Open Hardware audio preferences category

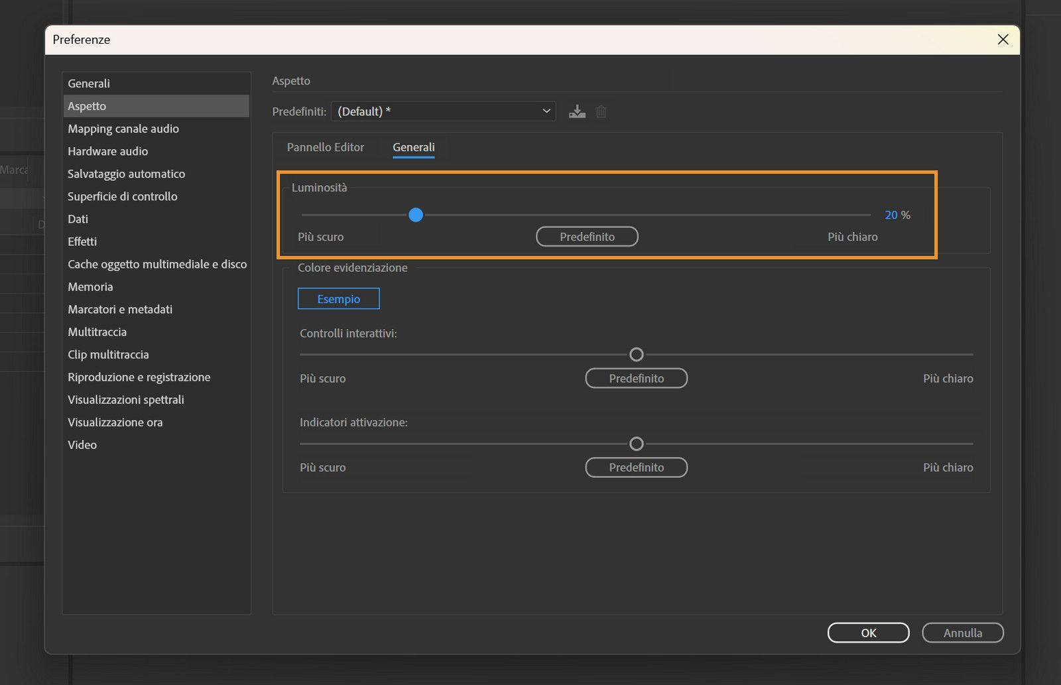point(107,151)
